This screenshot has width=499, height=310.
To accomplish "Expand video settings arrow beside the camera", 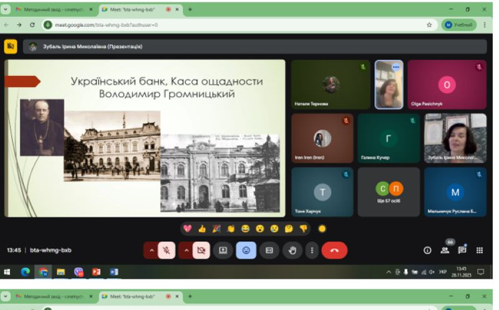I will [185, 250].
